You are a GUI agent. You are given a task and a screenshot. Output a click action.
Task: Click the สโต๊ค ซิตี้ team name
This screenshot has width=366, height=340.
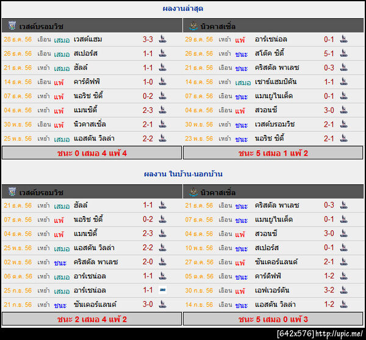(x=270, y=53)
